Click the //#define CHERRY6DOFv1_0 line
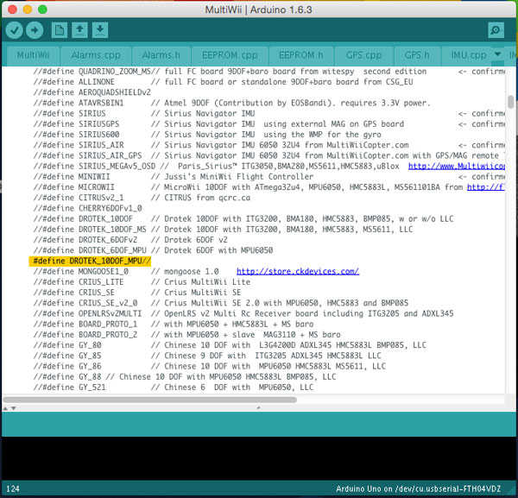 (87, 208)
